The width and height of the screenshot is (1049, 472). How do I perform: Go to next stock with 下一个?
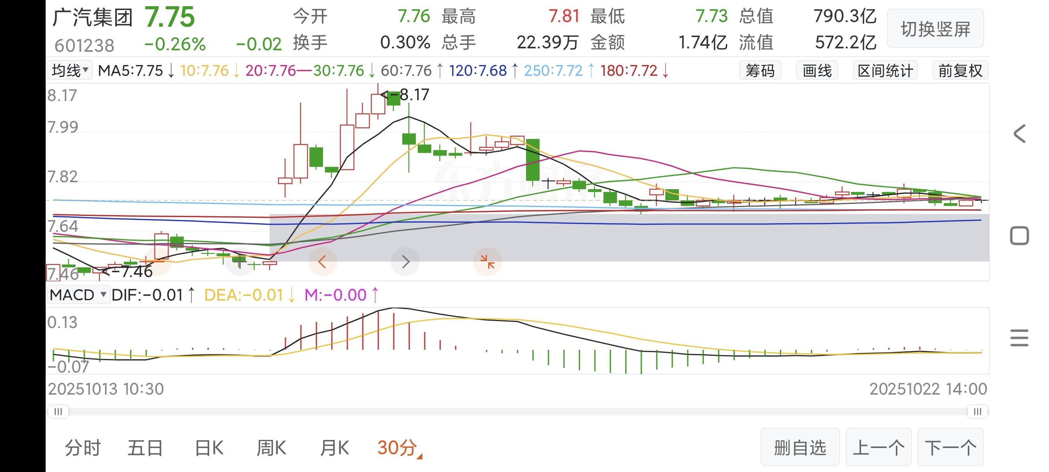[x=950, y=447]
